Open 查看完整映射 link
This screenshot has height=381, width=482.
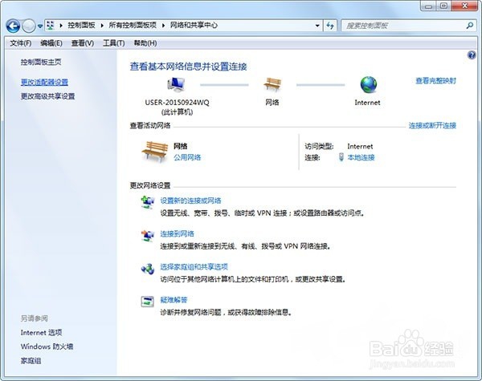pyautogui.click(x=436, y=81)
